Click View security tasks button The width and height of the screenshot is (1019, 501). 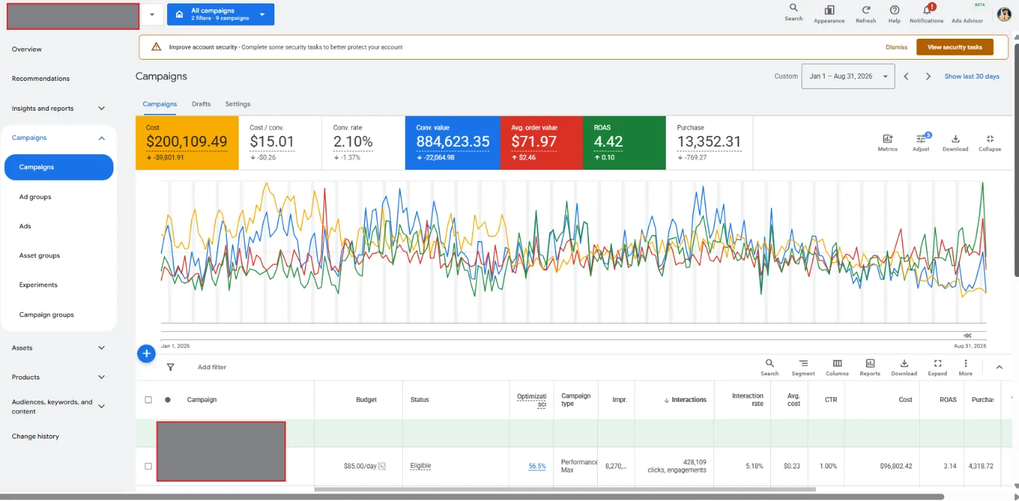[x=954, y=47]
